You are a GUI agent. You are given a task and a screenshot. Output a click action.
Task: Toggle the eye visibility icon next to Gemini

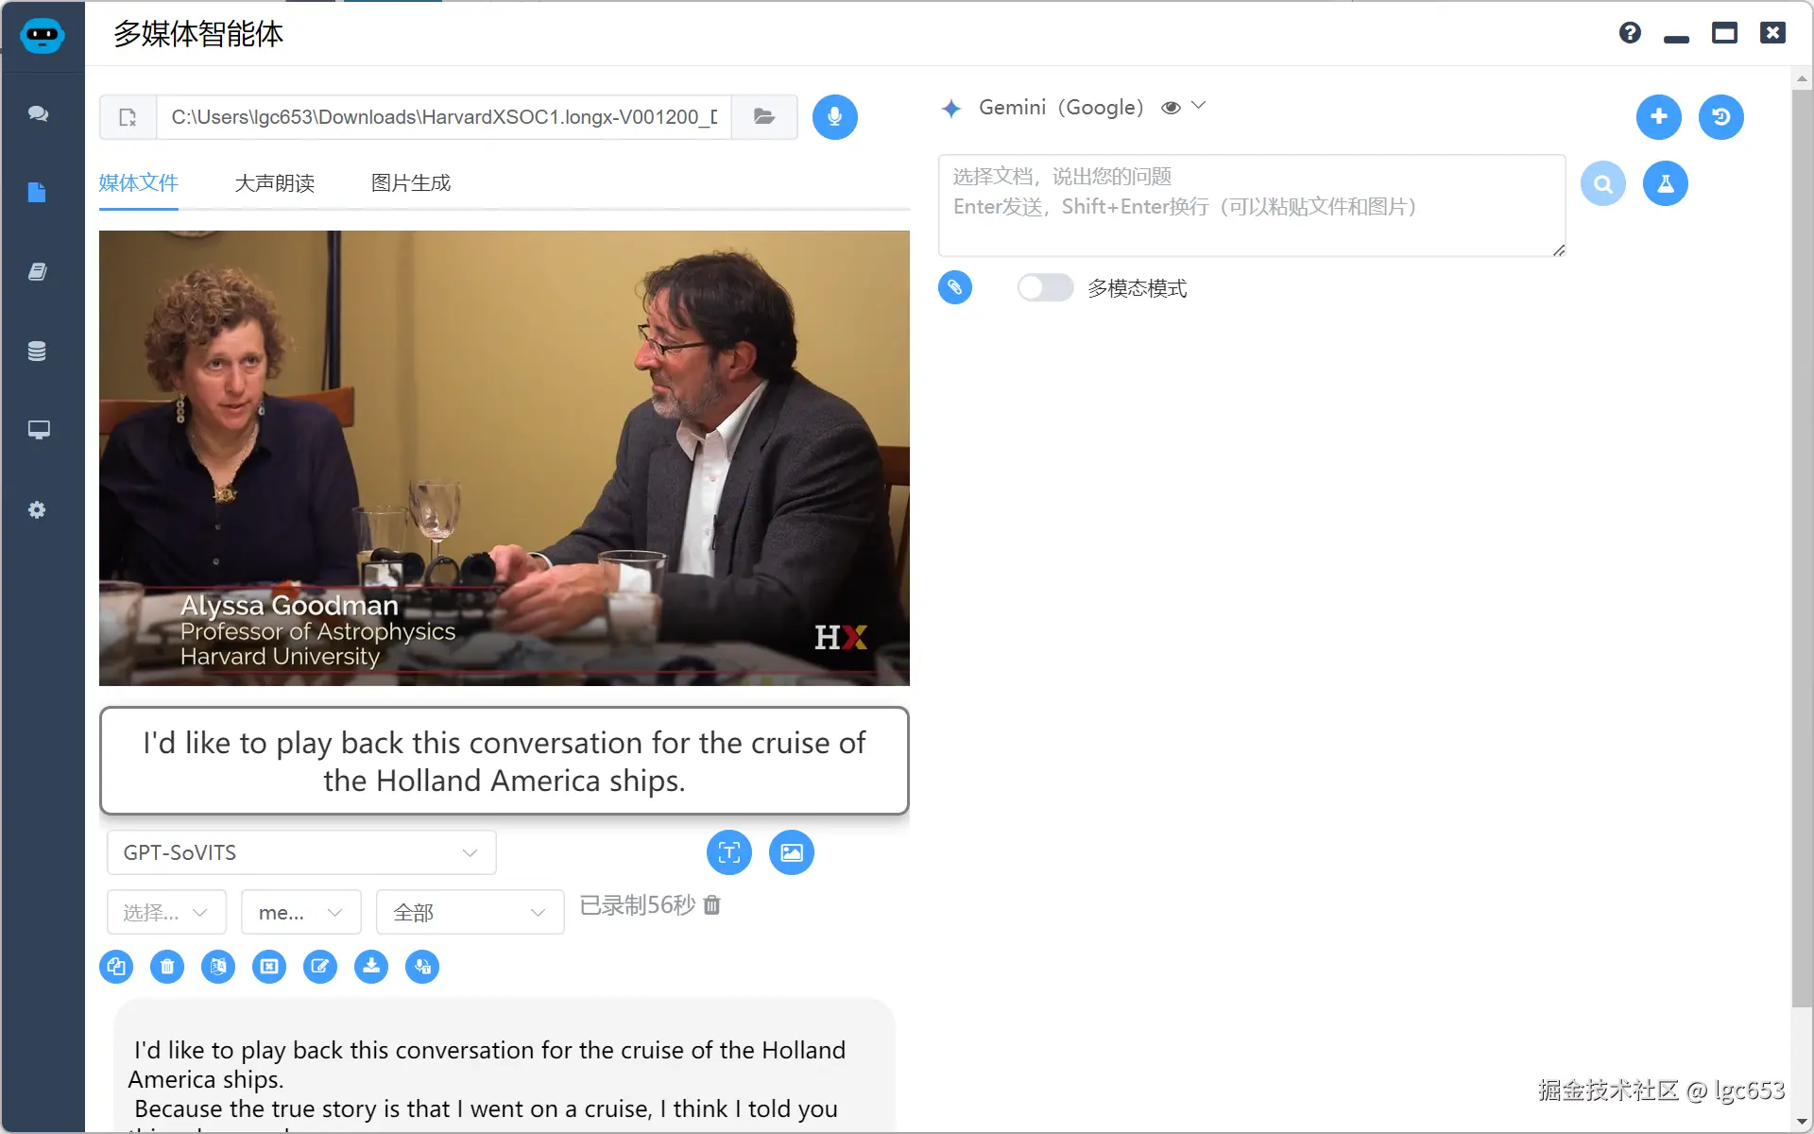tap(1171, 108)
